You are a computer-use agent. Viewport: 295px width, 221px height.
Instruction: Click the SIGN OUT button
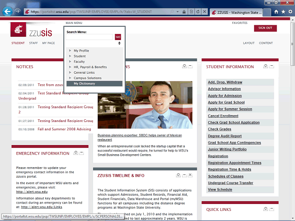[x=265, y=28]
